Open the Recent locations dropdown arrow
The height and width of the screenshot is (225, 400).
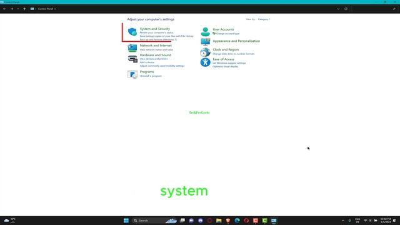coord(18,9)
